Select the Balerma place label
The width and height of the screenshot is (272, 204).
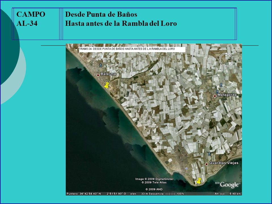point(108,74)
